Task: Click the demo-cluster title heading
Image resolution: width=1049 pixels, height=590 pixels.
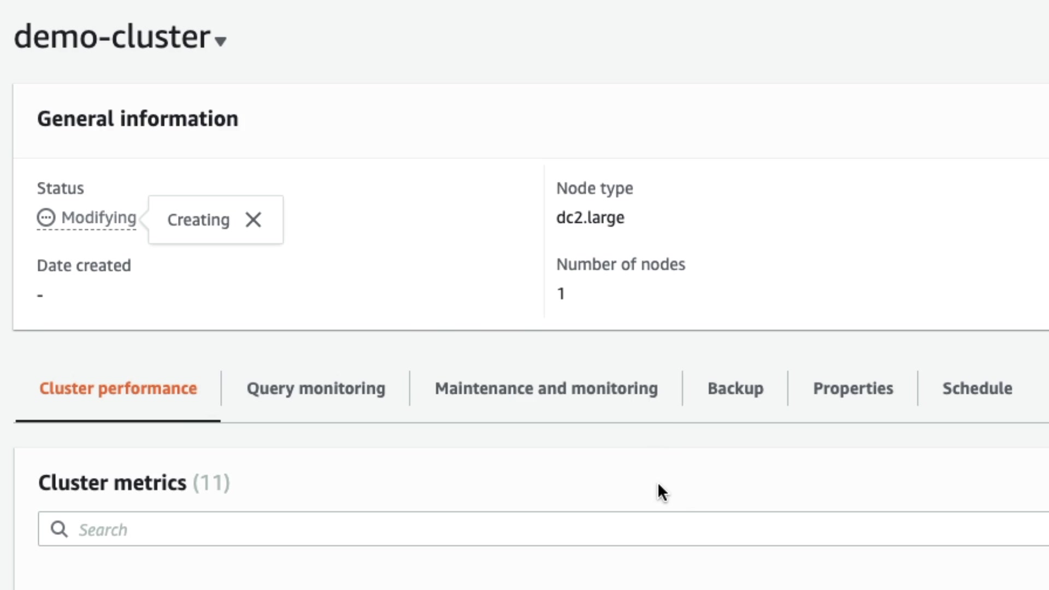Action: point(112,37)
